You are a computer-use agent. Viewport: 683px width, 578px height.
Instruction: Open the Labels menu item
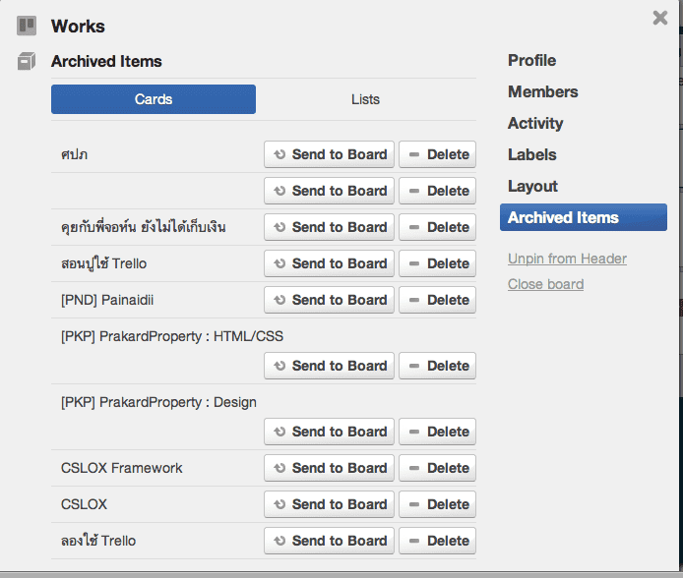(x=531, y=155)
